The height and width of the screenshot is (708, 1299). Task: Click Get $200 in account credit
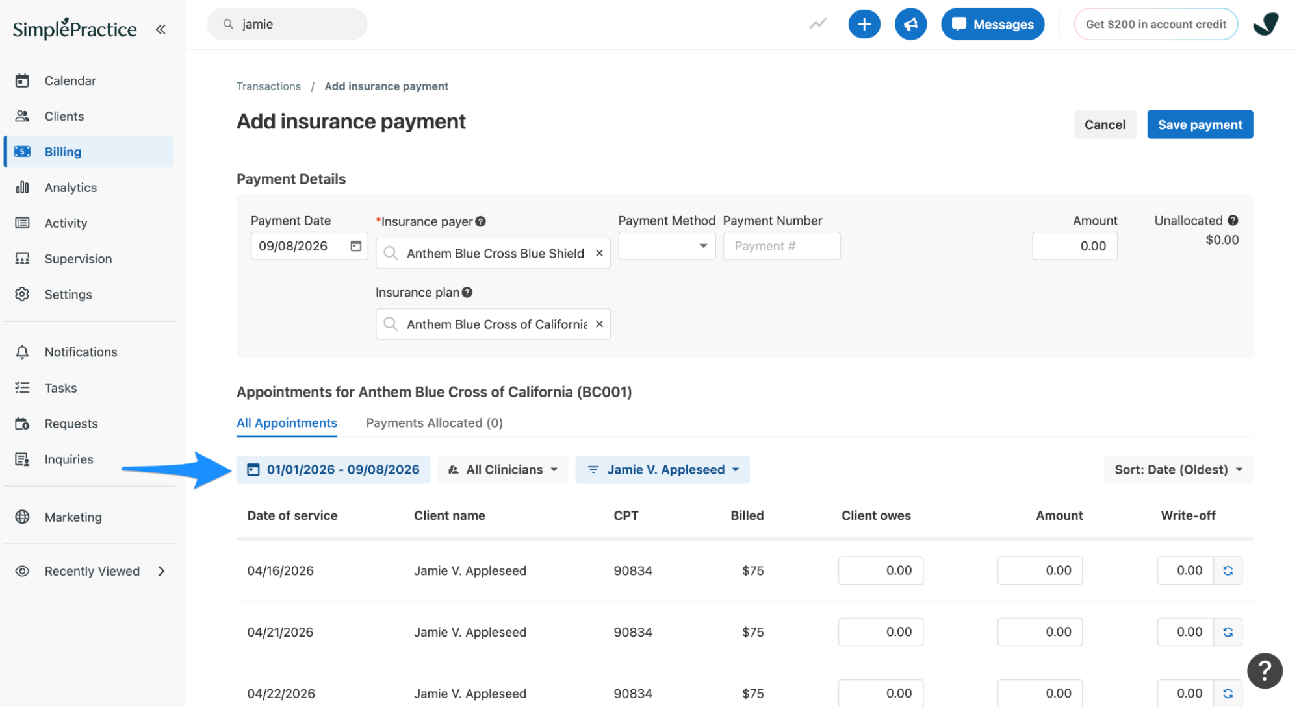pyautogui.click(x=1155, y=24)
